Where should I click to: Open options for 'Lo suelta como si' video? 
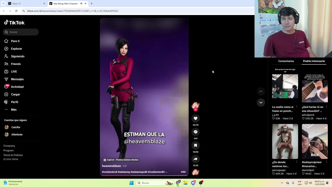(x=296, y=107)
